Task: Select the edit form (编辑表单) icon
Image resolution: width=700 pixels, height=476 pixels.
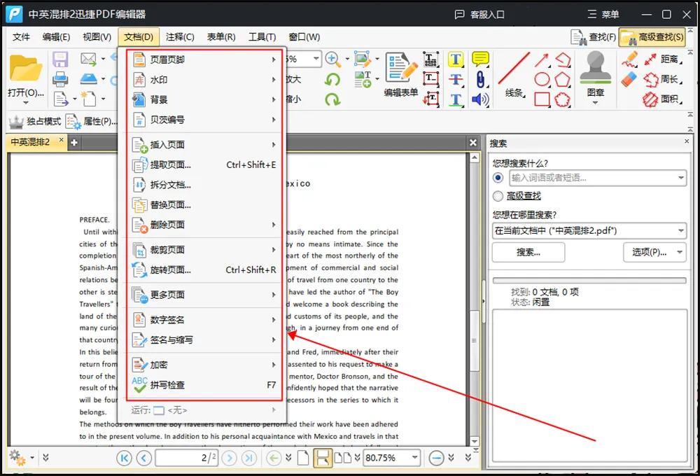Action: tap(400, 69)
